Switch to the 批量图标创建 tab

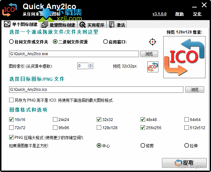click(x=58, y=25)
